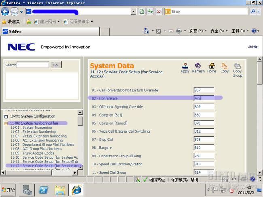This screenshot has height=197, width=263.
Task: Open the 工具(O) menu
Action: 240,31
